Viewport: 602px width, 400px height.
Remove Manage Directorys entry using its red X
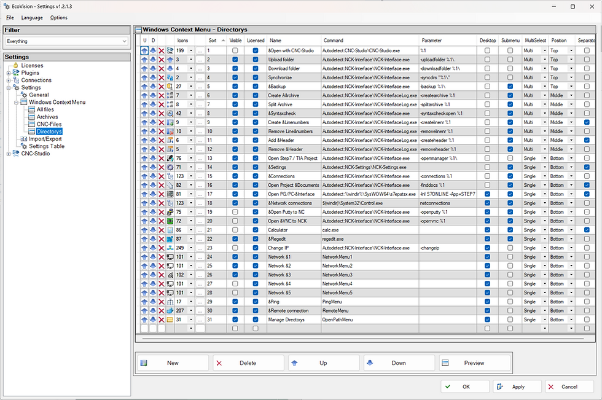click(x=161, y=320)
